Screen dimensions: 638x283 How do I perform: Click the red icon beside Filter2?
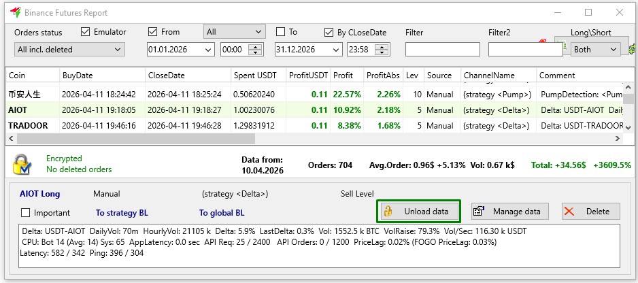point(541,42)
